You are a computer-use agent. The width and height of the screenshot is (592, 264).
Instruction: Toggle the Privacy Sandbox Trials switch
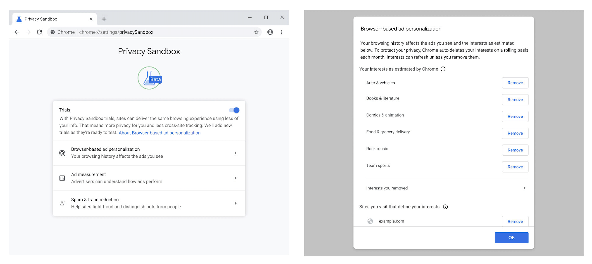click(x=234, y=110)
